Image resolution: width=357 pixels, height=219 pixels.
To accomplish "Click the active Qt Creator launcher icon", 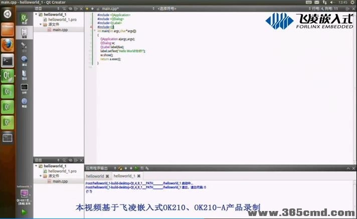I will click(8, 76).
